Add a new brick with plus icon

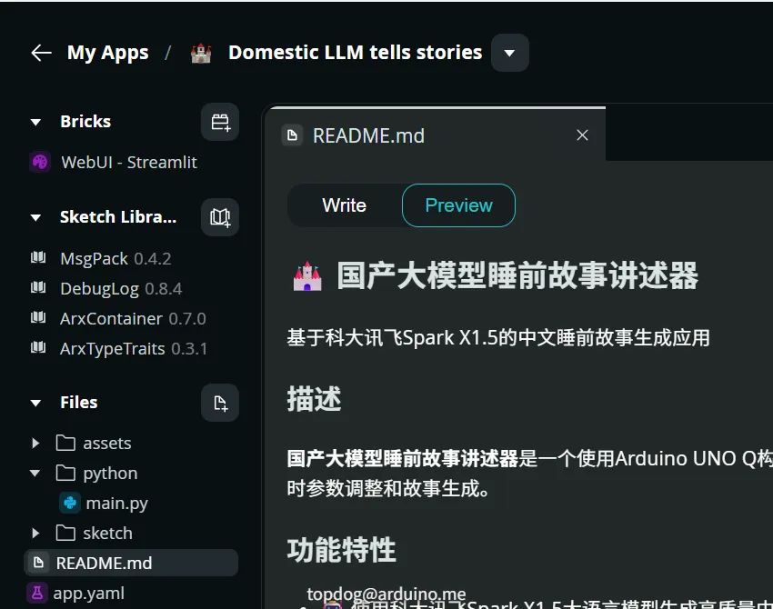tap(220, 122)
